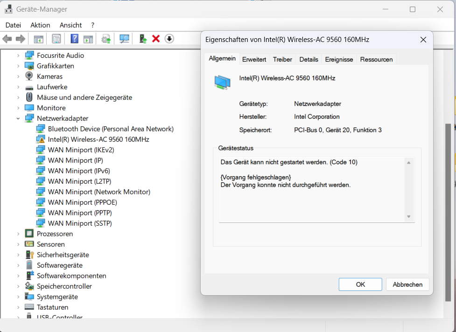Open the Ansicht menu

point(70,25)
